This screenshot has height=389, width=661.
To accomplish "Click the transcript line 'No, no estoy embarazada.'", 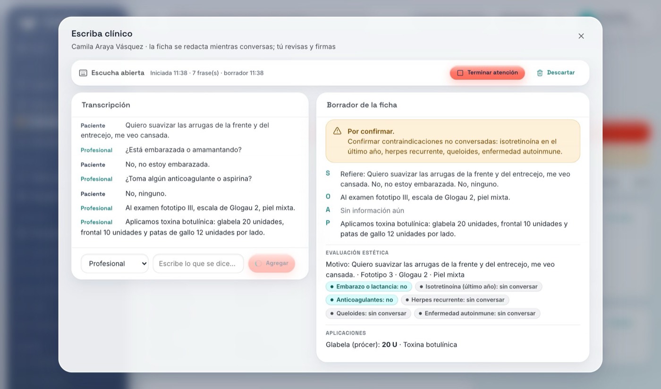I will click(167, 164).
